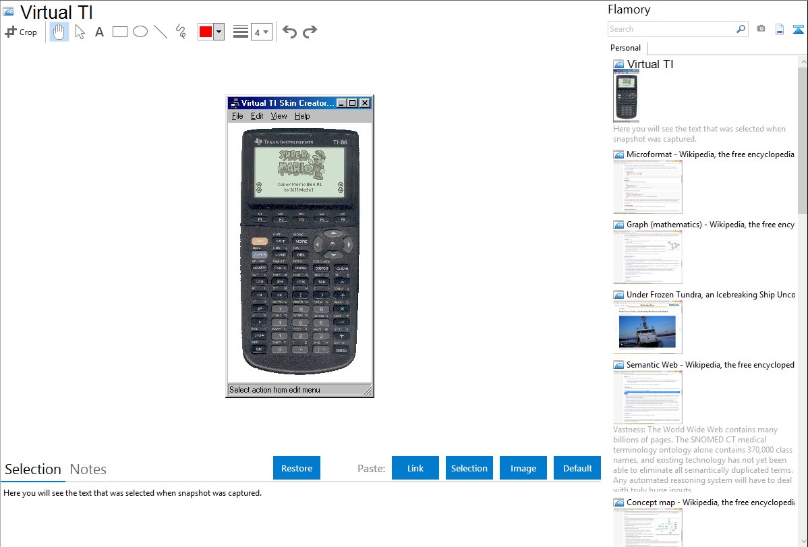Paste as Link button
Viewport: 808px width, 547px height.
(x=415, y=468)
